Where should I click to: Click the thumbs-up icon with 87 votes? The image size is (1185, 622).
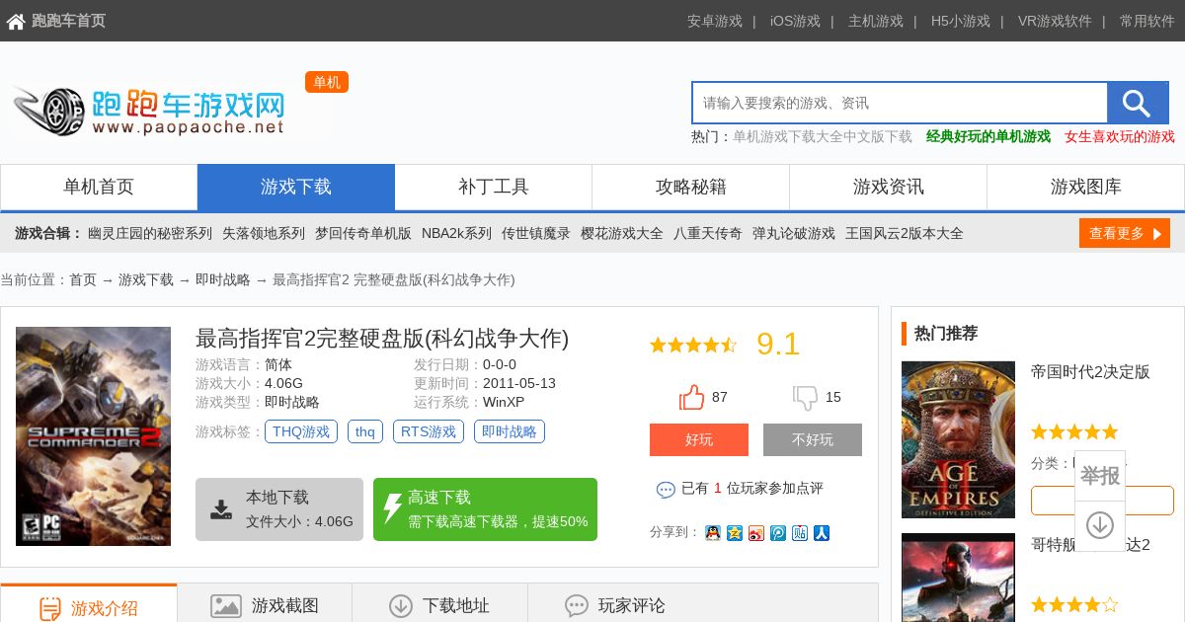[x=691, y=397]
